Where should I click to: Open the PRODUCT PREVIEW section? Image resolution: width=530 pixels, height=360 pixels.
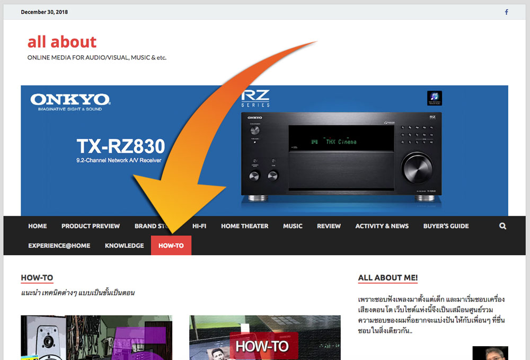[x=91, y=226]
